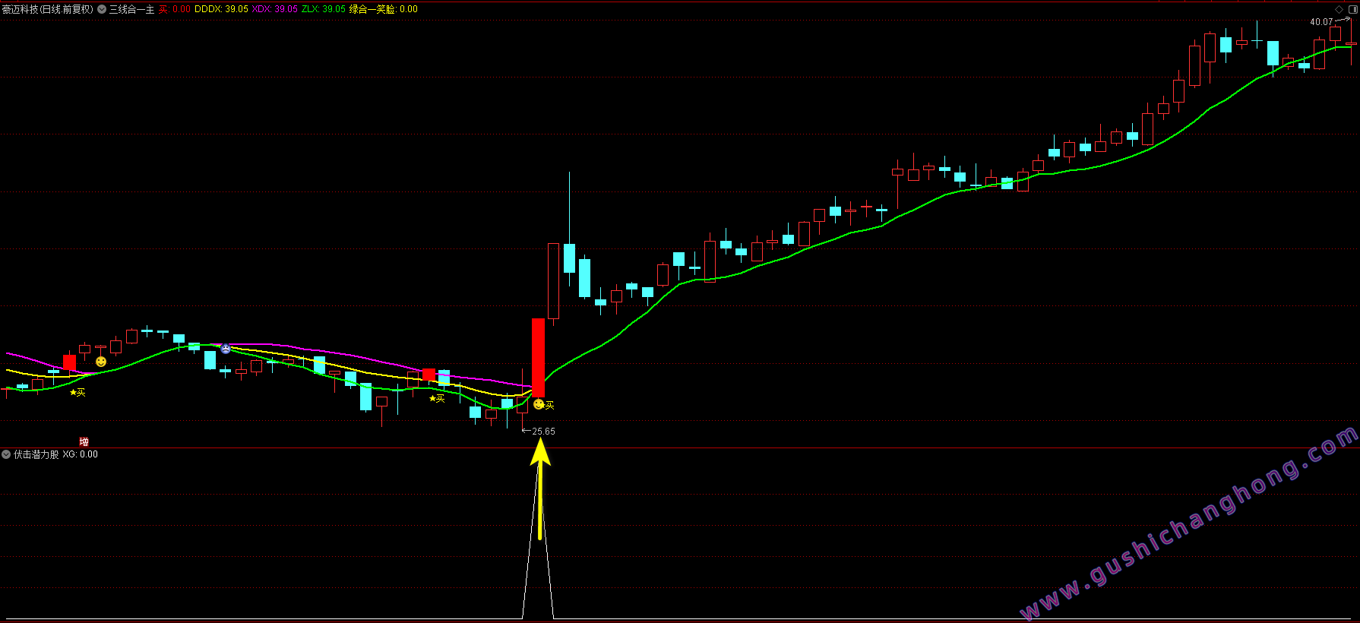The image size is (1360, 623).
Task: Click the blue sad-face icon on the moving averages
Action: (226, 348)
